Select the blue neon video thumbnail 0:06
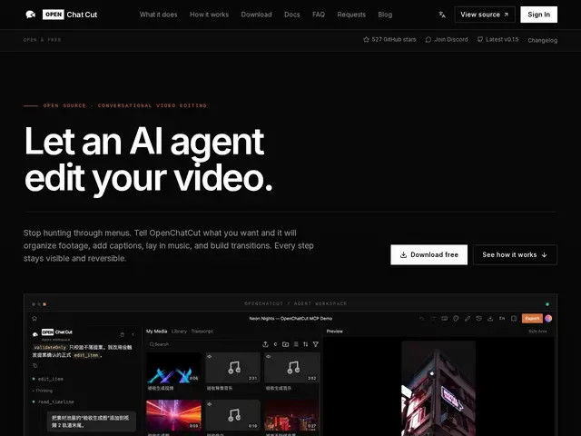The image size is (581, 436). 173,367
